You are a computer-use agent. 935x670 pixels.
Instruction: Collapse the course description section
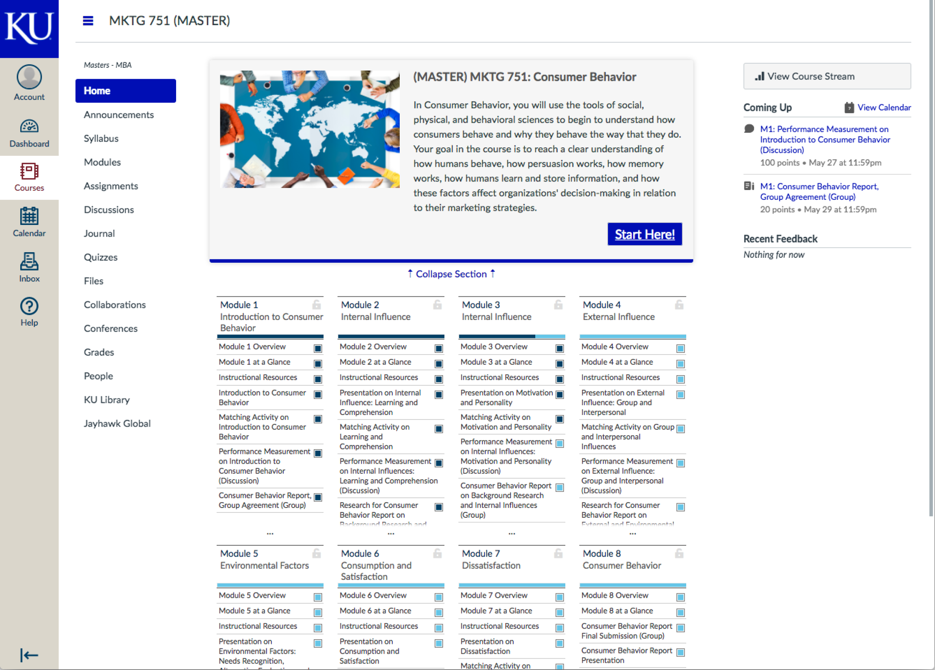tap(451, 274)
